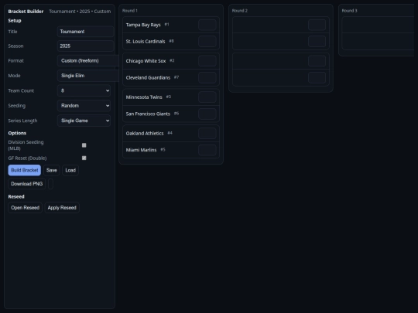Screen dimensions: 418x313
Task: Click the Tournament • 2025 • Custom subtitle
Action: 80,12
